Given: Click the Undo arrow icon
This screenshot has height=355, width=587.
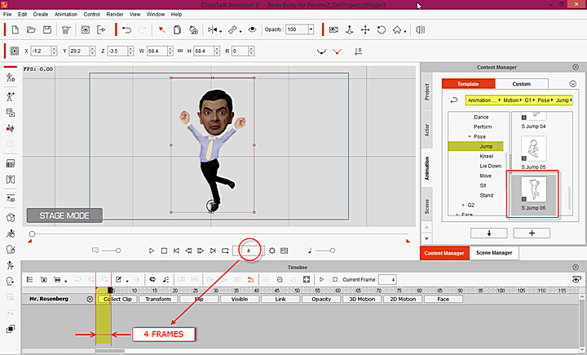Looking at the screenshot, I should tap(126, 30).
